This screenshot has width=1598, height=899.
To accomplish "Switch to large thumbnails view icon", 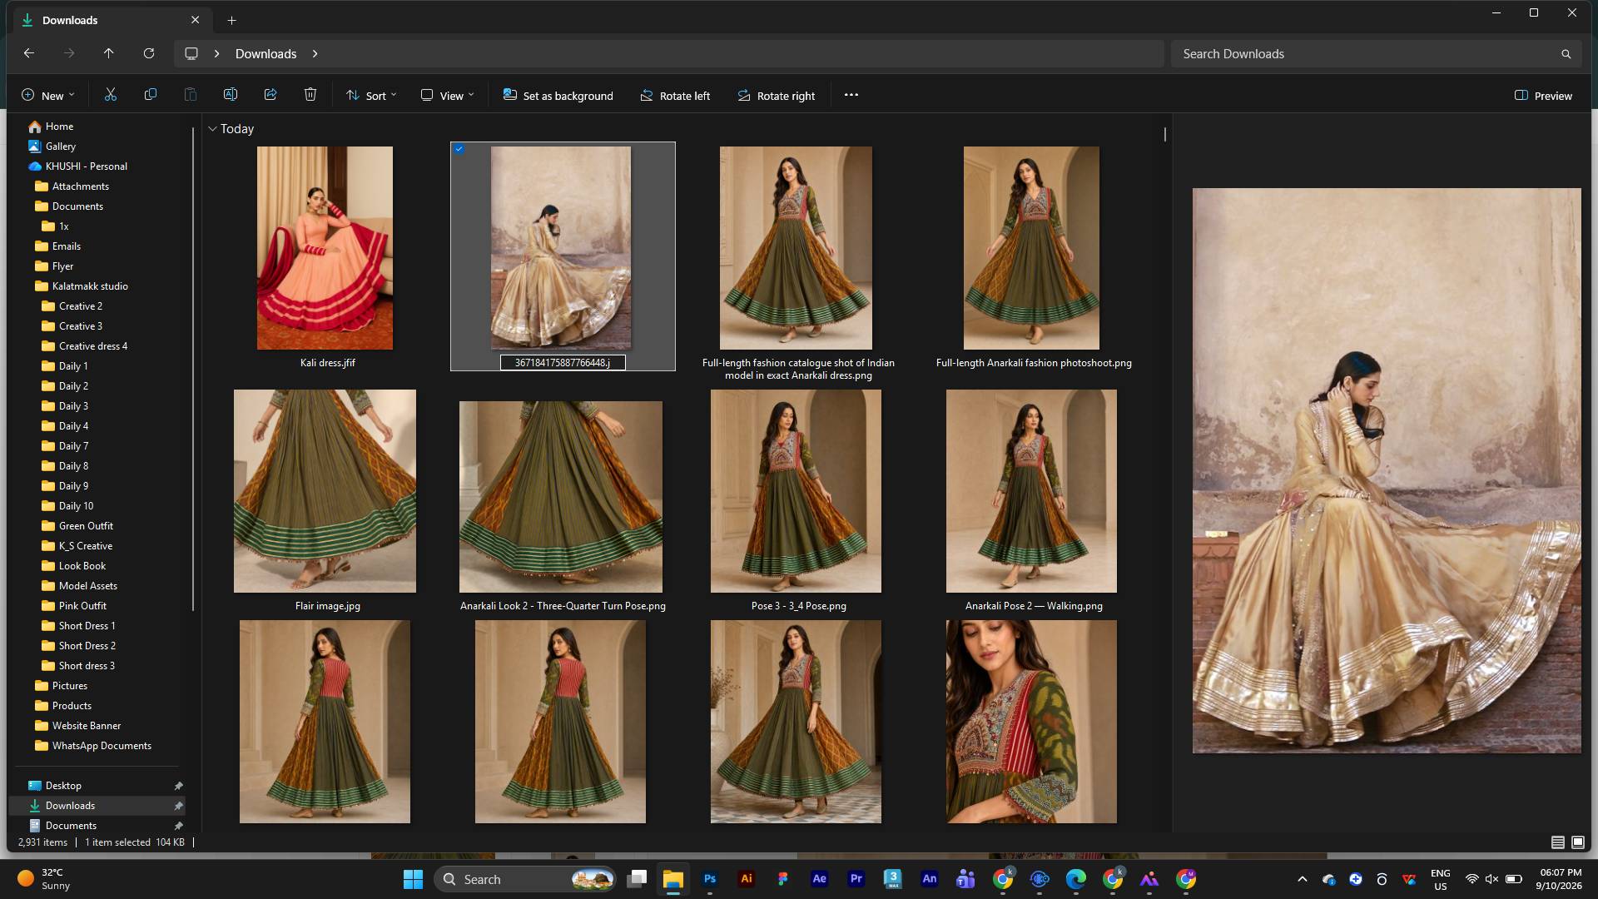I will [x=1578, y=842].
